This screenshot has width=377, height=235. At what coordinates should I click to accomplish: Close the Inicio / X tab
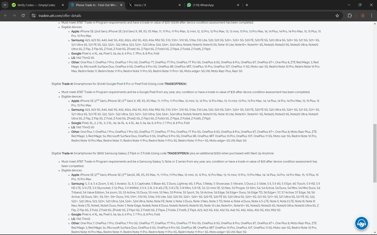click(x=179, y=5)
